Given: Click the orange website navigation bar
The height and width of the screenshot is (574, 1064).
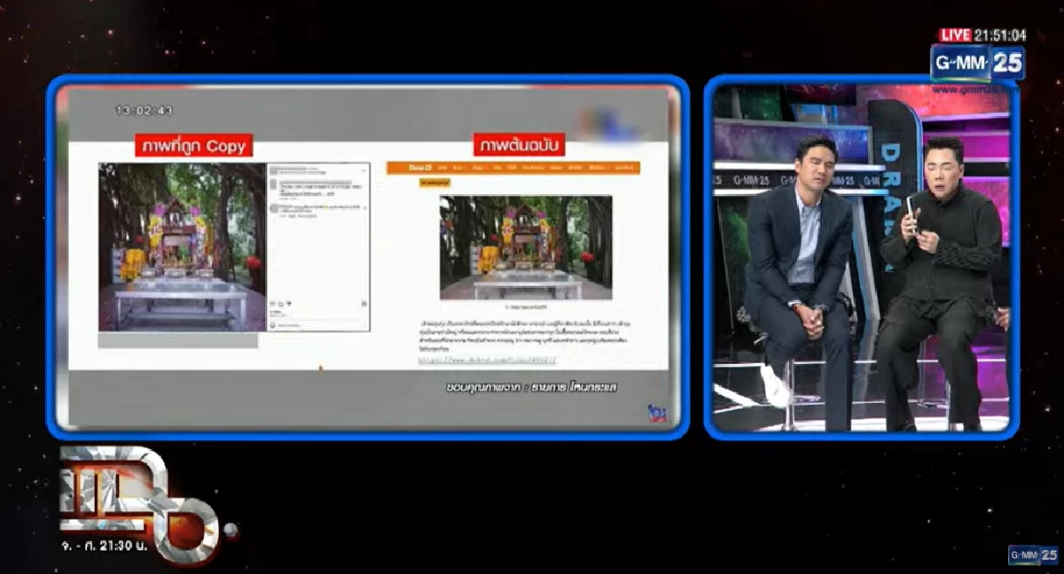Looking at the screenshot, I should click(512, 167).
